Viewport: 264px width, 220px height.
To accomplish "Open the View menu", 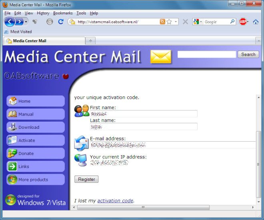I will [29, 13].
